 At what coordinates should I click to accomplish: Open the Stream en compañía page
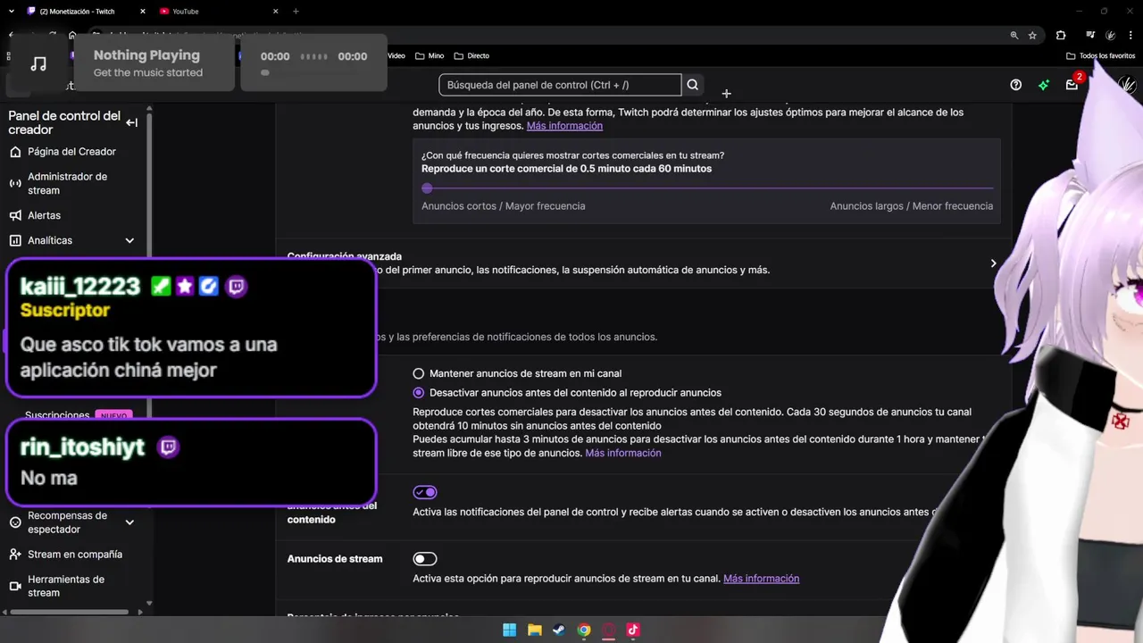coord(75,555)
